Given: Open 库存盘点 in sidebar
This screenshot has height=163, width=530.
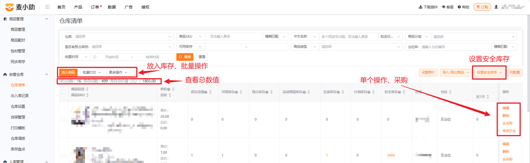Looking at the screenshot, I should [18, 149].
